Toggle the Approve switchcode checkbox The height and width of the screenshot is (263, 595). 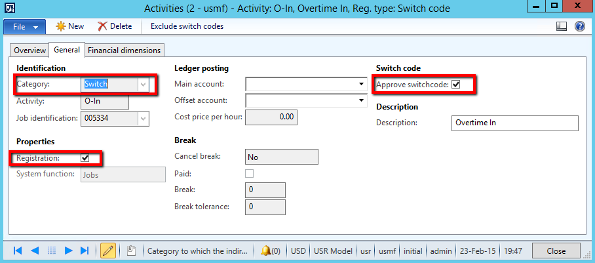456,85
